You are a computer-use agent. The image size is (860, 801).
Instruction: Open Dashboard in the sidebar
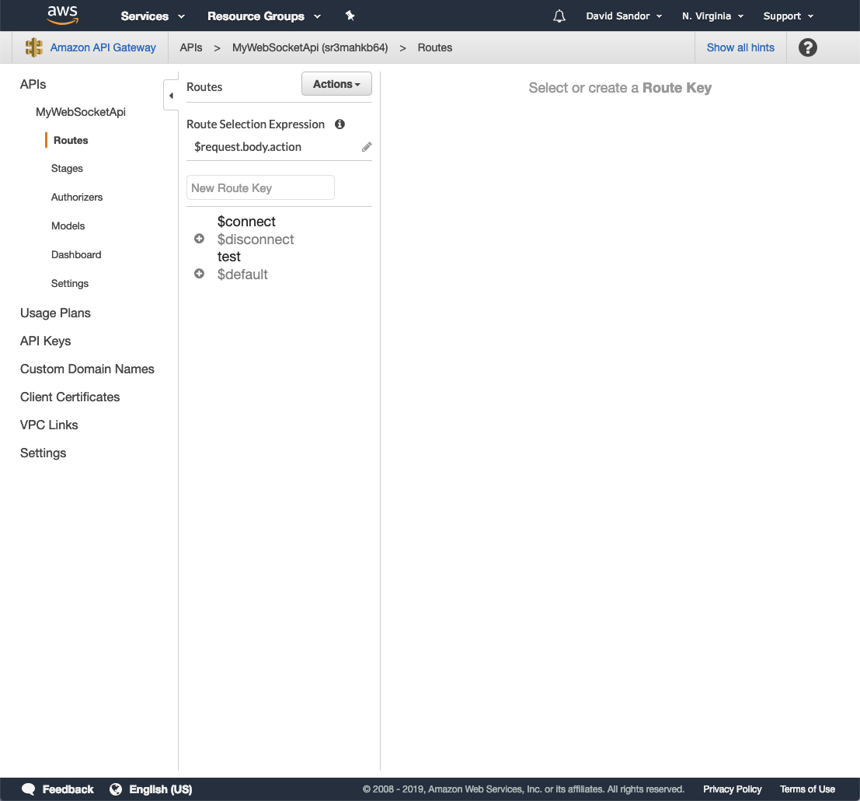click(76, 255)
